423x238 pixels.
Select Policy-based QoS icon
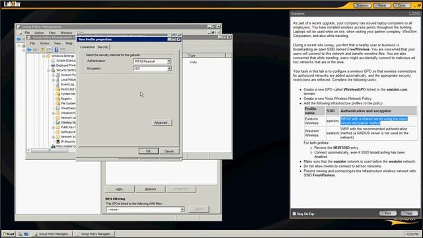(x=53, y=146)
